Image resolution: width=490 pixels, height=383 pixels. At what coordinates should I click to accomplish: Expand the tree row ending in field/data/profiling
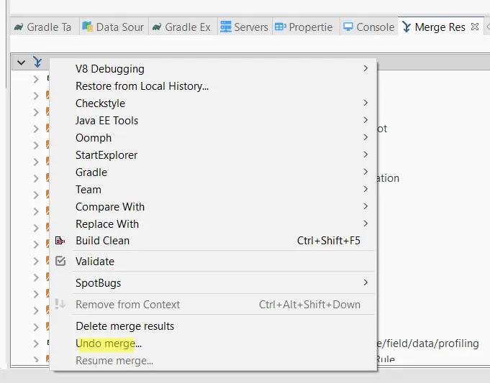coord(36,343)
